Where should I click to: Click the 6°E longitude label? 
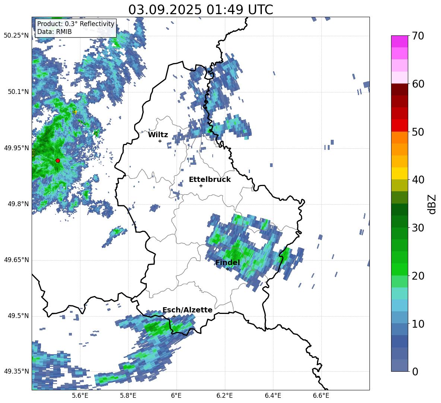tap(176, 396)
